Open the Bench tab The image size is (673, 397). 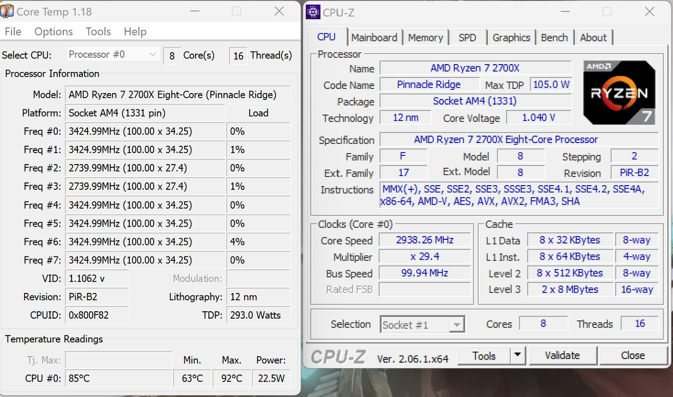pyautogui.click(x=555, y=37)
